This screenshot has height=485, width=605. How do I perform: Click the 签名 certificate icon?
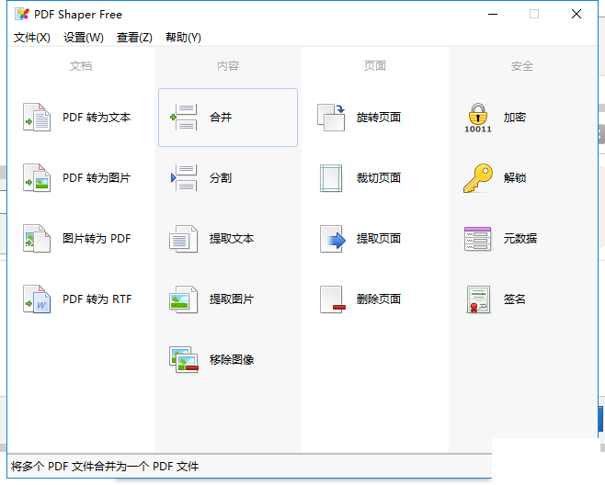478,299
